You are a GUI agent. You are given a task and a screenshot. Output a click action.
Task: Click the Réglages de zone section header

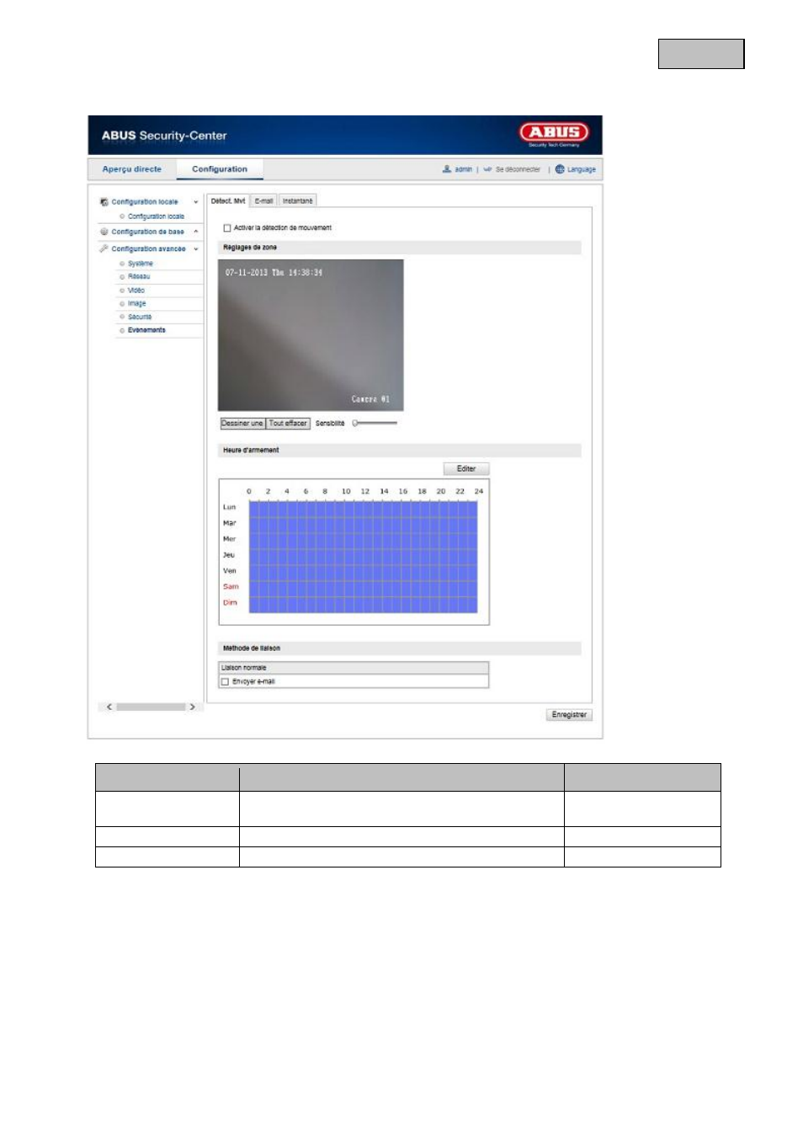(401, 248)
